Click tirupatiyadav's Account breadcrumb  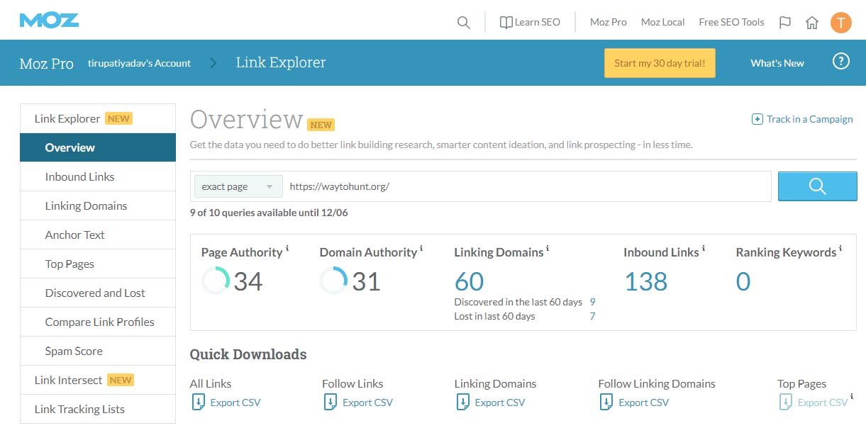139,63
